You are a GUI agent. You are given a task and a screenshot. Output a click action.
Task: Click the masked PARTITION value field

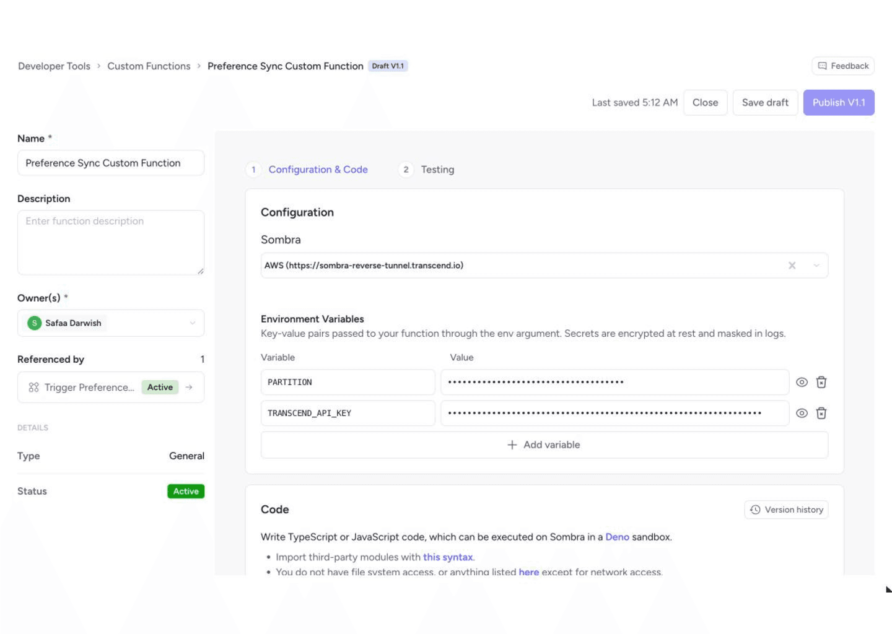[614, 382]
